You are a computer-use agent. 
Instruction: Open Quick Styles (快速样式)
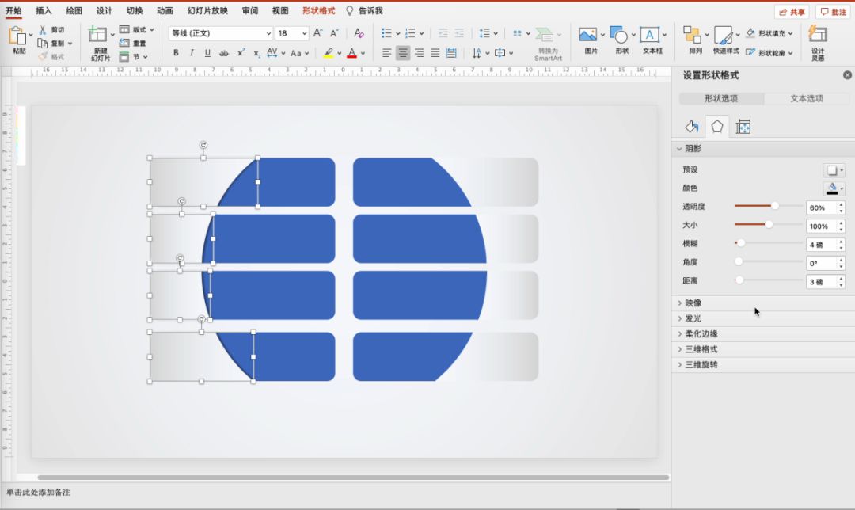coord(724,34)
